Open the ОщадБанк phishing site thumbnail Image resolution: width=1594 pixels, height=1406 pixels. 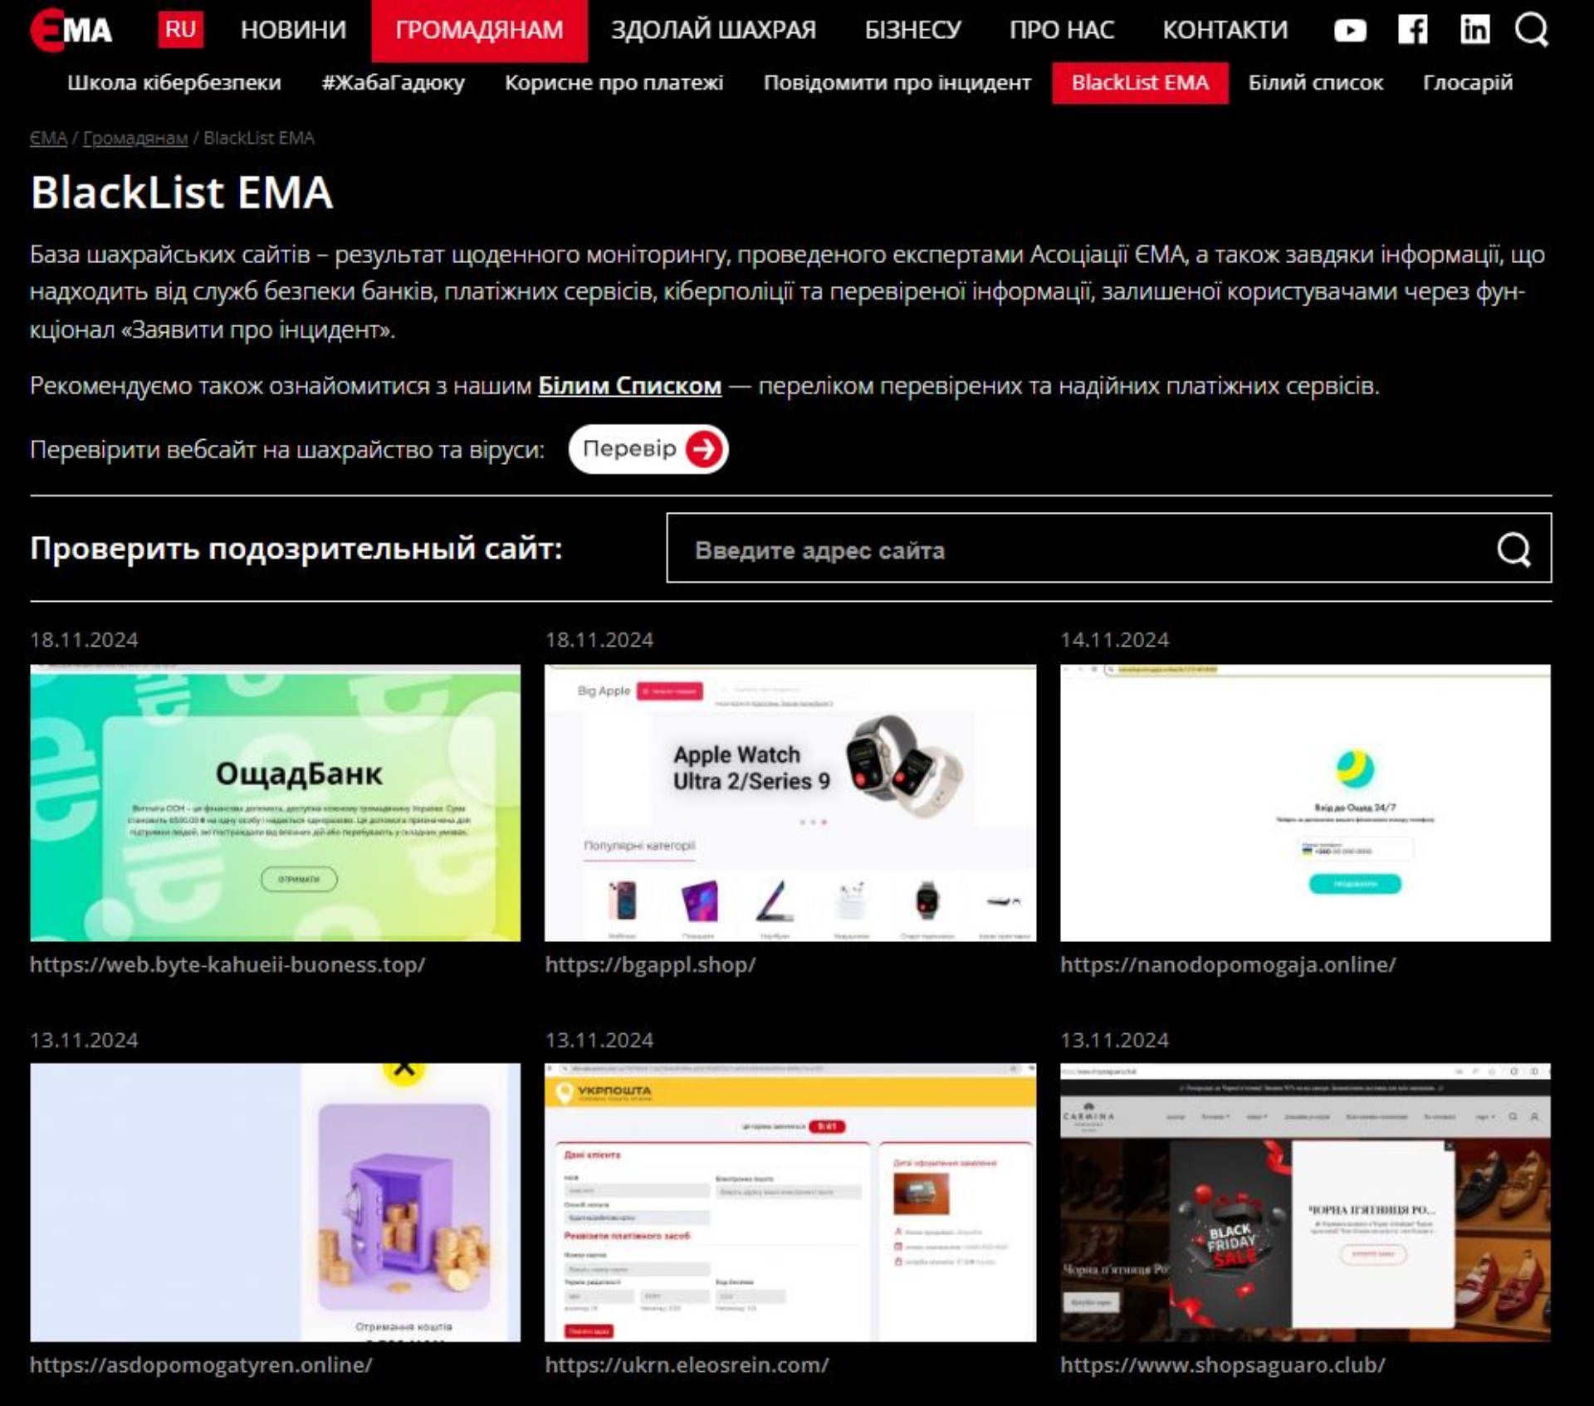275,803
